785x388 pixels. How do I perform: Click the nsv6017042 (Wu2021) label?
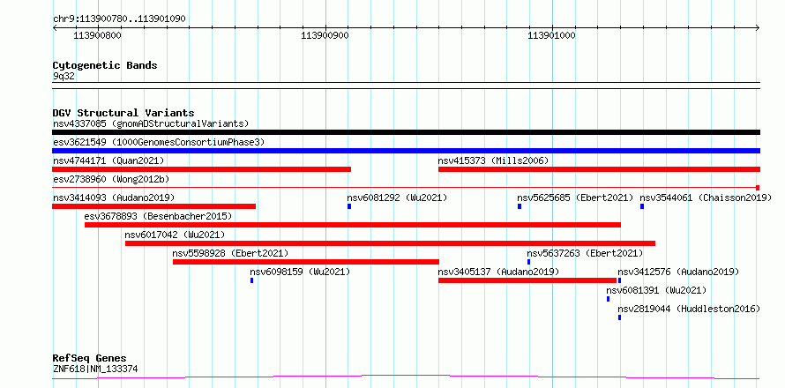176,235
